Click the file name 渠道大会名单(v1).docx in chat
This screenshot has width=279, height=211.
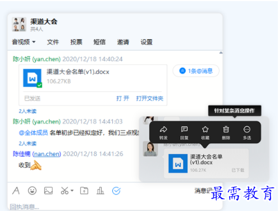[78, 72]
